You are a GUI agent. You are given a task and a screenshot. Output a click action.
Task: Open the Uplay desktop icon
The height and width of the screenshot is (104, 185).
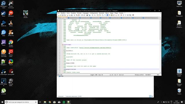point(3,33)
